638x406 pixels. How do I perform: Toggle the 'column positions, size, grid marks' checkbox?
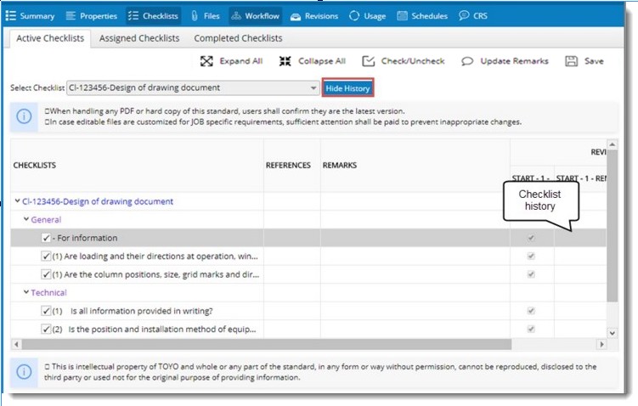click(46, 274)
